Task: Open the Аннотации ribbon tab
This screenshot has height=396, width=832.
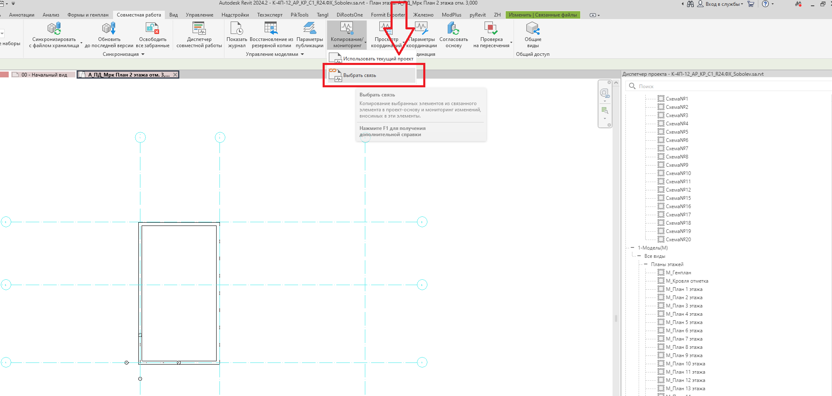Action: [22, 15]
